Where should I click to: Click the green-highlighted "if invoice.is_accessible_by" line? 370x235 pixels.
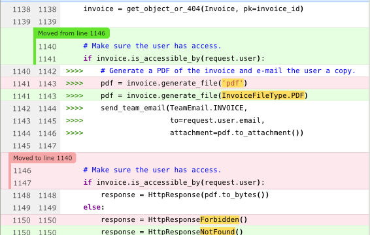click(174, 58)
